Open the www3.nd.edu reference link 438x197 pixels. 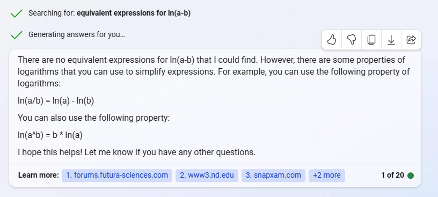[207, 176]
